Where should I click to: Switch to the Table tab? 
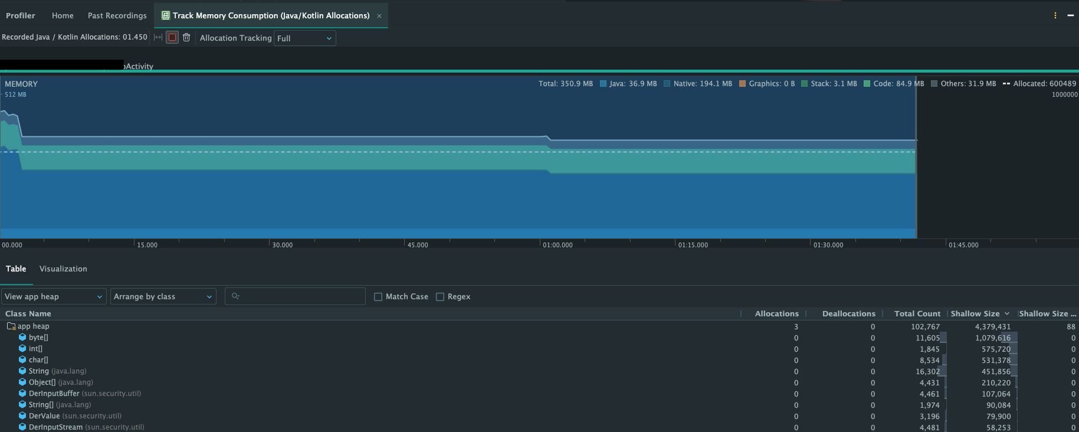click(x=16, y=269)
